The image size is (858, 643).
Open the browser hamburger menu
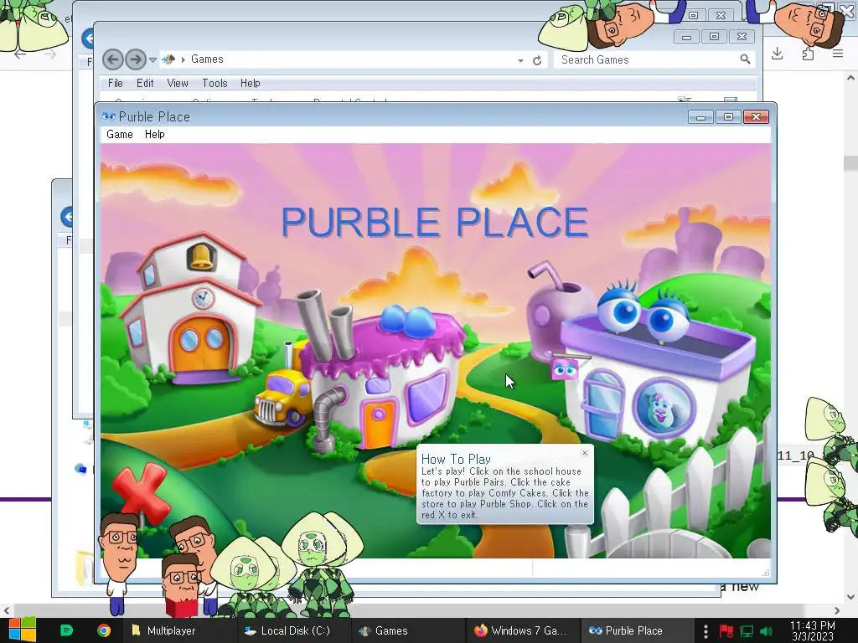pos(838,54)
